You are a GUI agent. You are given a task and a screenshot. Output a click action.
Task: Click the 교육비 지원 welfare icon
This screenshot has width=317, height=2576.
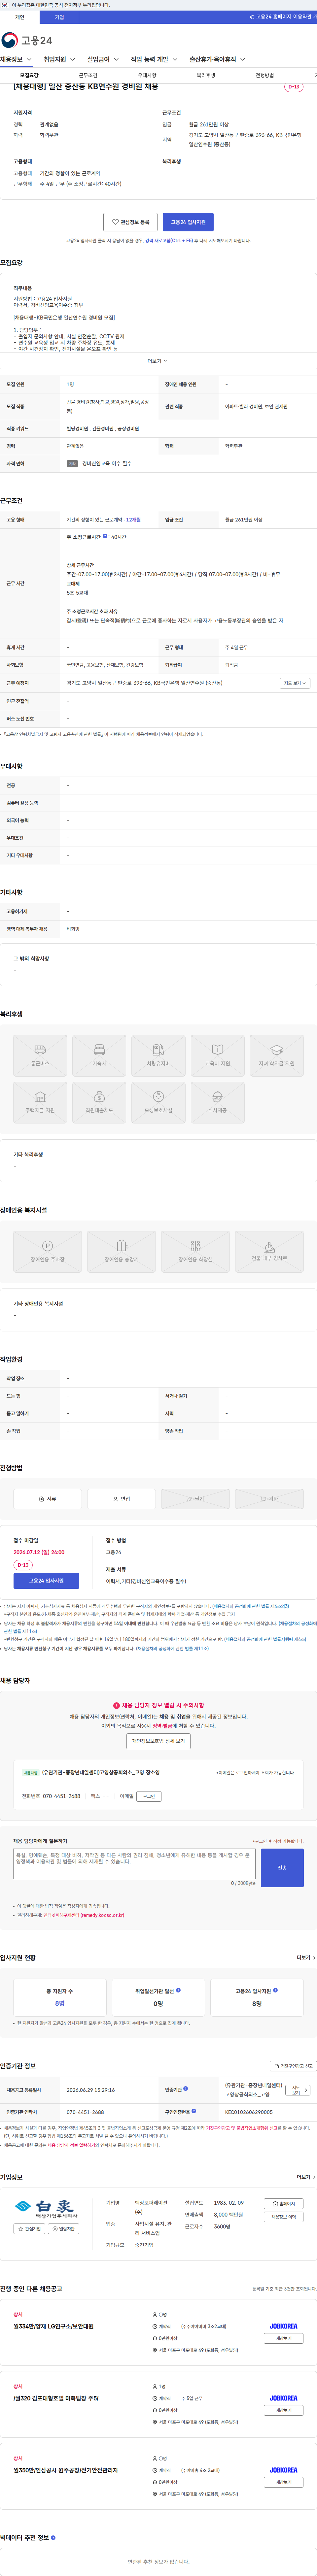tap(217, 1056)
